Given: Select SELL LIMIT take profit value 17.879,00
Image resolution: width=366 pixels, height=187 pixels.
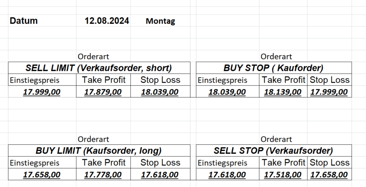Looking at the screenshot, I should 103,92.
